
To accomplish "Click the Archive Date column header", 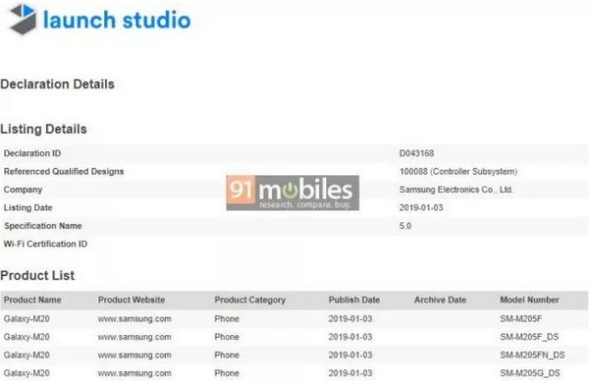I will pos(440,300).
